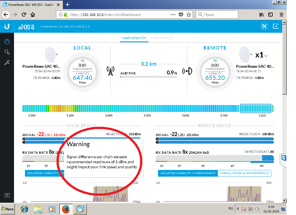Select remote ISOLATED CAPACITY / THROUGHPUT tab

(x=188, y=173)
